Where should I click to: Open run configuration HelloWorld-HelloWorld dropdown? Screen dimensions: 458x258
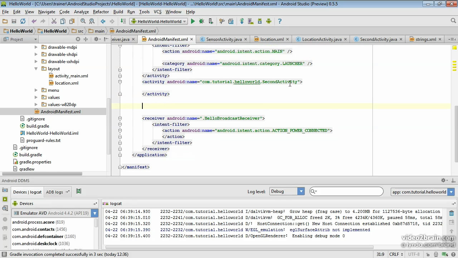point(159,21)
